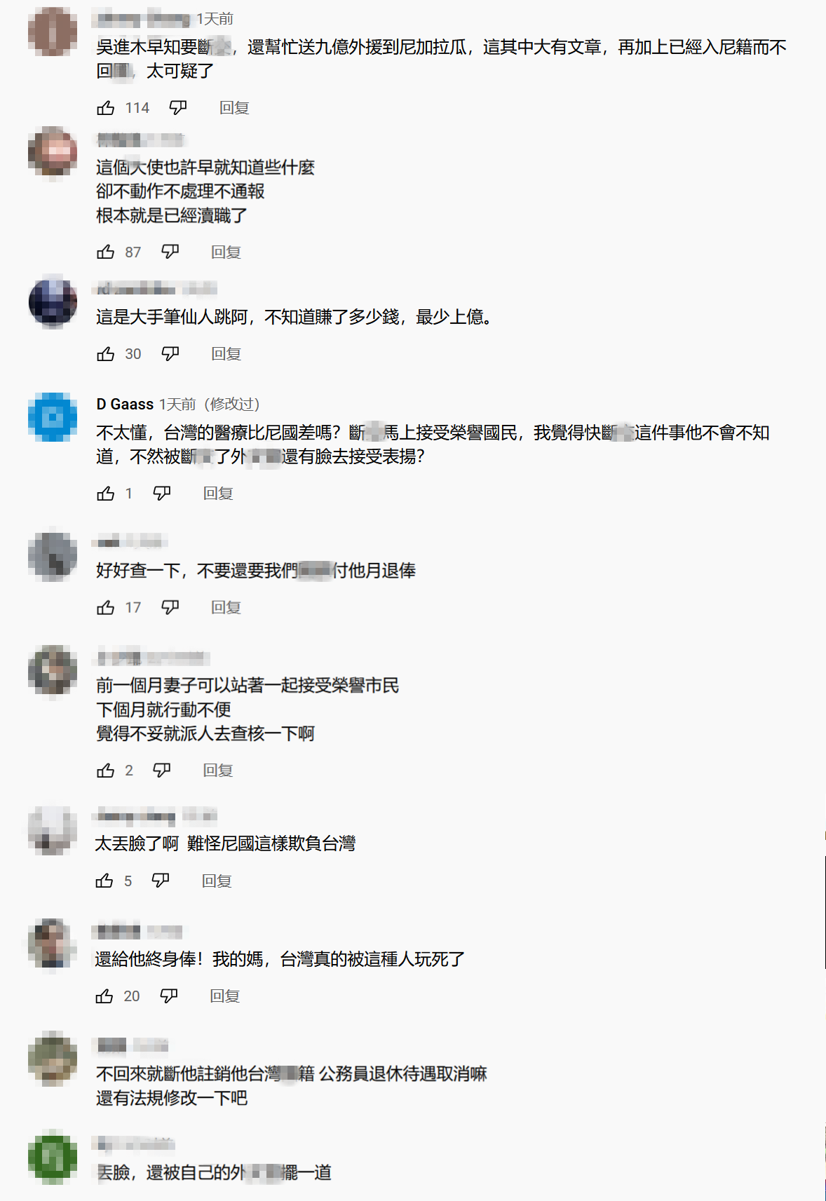This screenshot has width=826, height=1201.
Task: Like the comment with 87 likes
Action: 106,252
